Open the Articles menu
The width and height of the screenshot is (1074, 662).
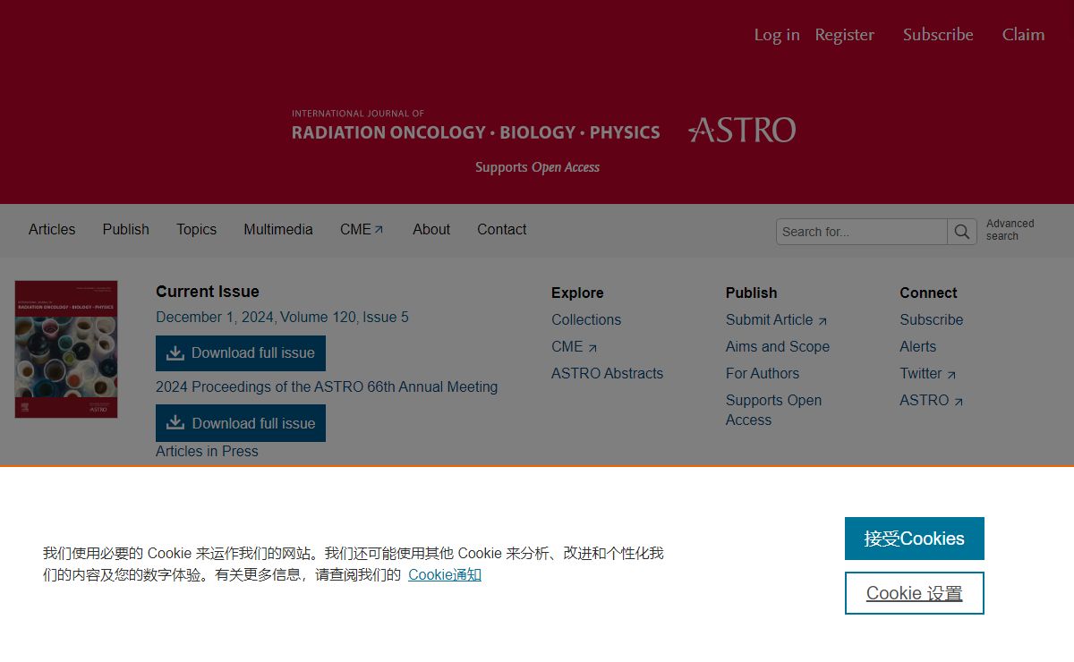pos(52,230)
